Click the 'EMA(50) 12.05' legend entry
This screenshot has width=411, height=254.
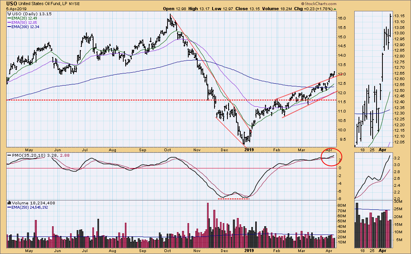(x=24, y=23)
